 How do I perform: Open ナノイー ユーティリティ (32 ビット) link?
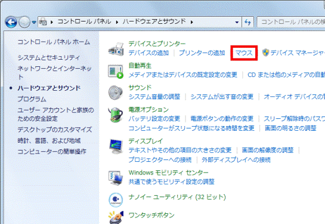pos(177,197)
